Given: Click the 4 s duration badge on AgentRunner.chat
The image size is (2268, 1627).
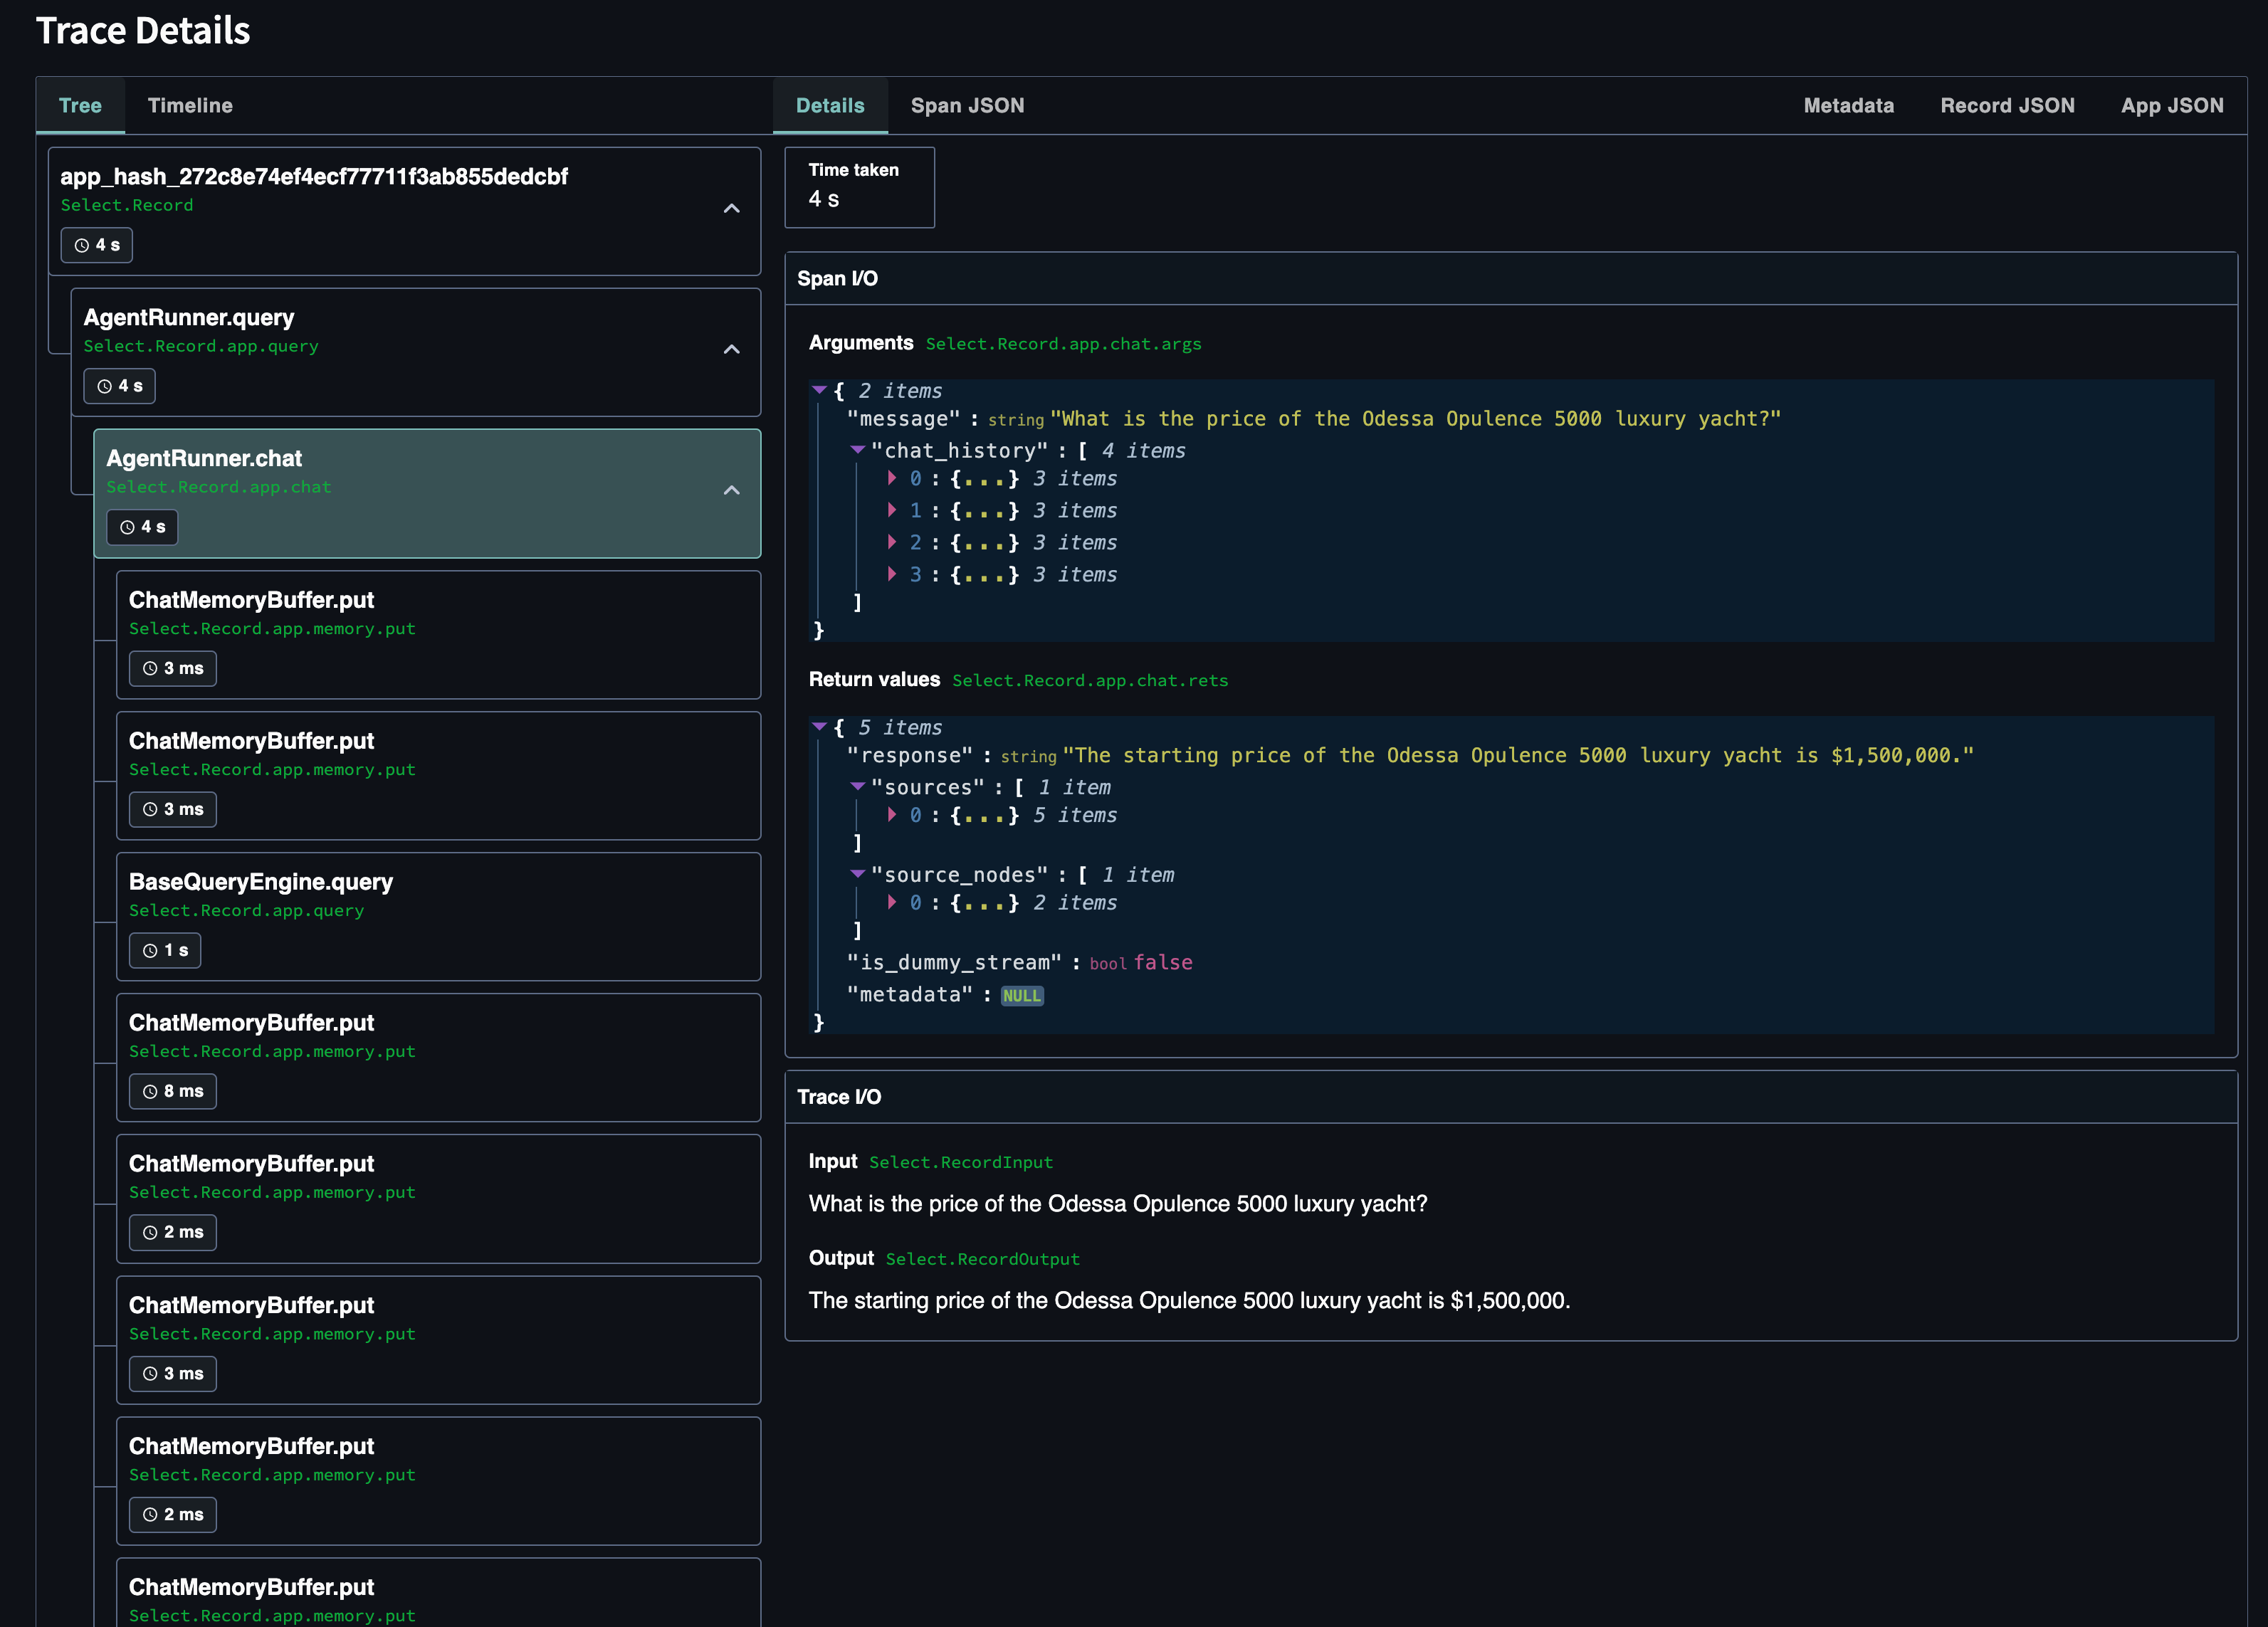Looking at the screenshot, I should (x=142, y=527).
